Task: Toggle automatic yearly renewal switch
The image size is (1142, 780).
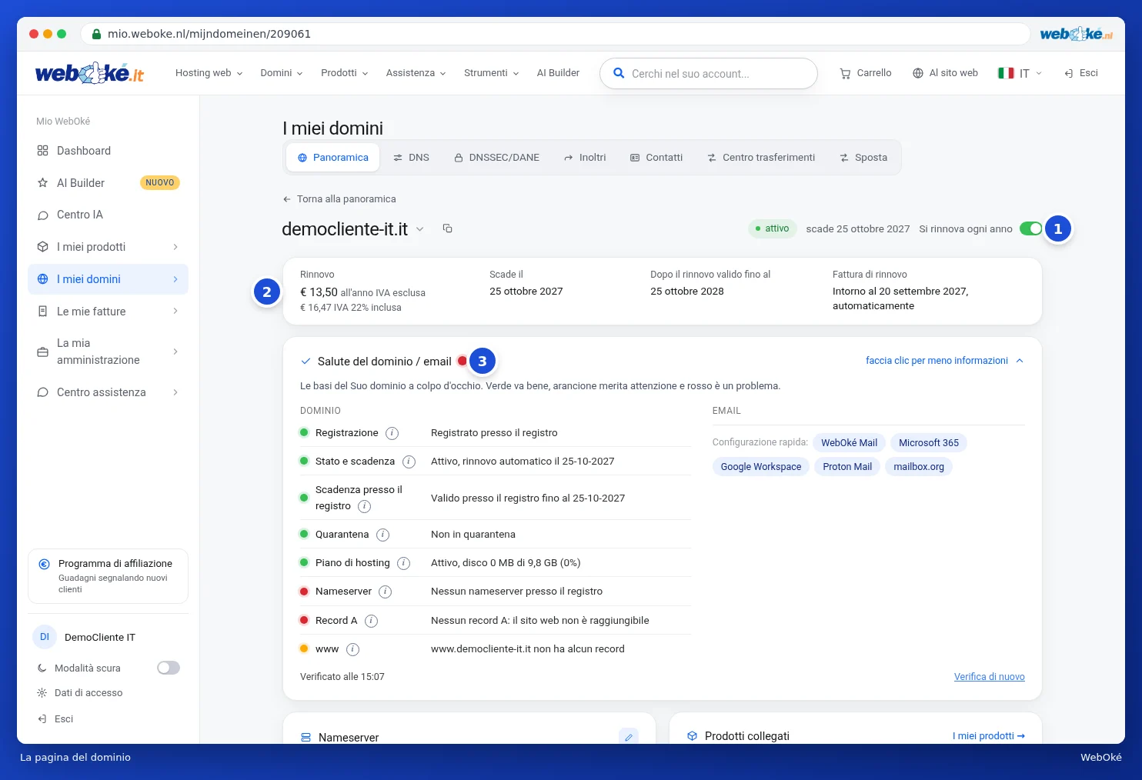Action: 1030,228
